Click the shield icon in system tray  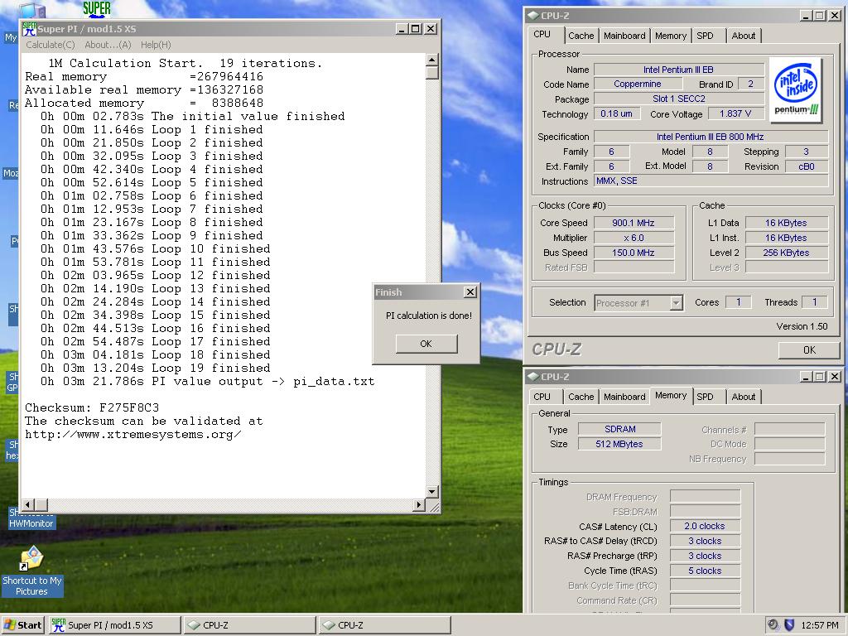coord(789,625)
